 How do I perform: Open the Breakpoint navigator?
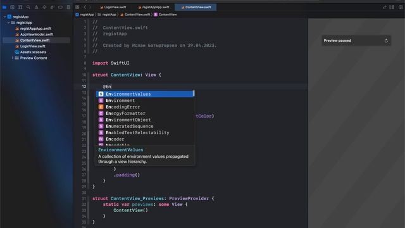(61, 7)
